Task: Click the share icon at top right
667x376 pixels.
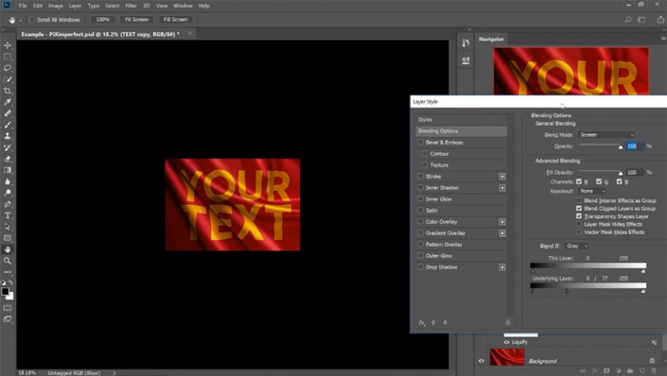Action: [x=660, y=20]
